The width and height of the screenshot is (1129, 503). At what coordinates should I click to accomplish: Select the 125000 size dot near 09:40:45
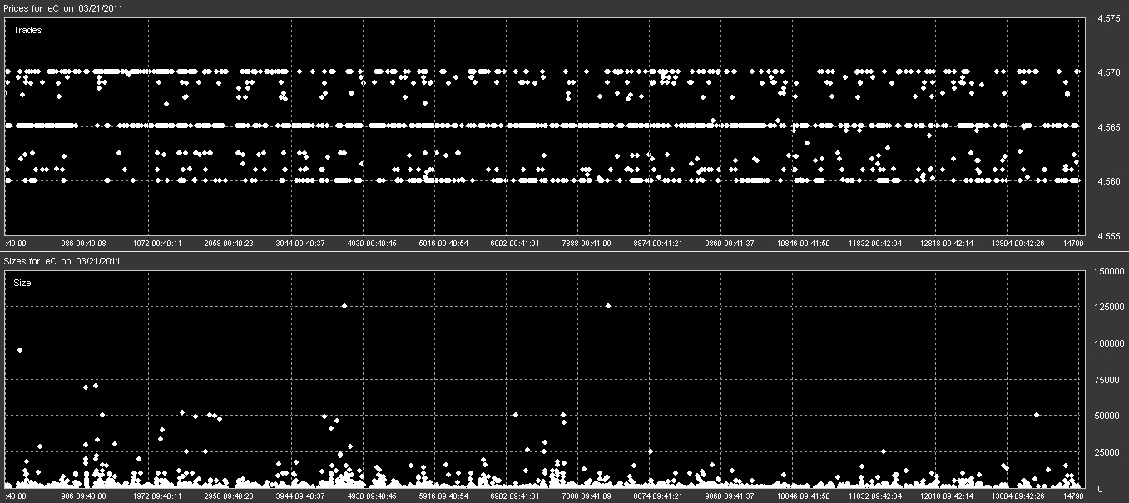[x=344, y=306]
